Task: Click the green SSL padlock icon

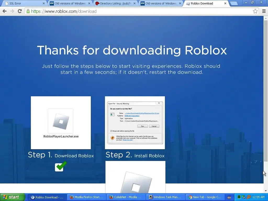Action: coord(28,11)
